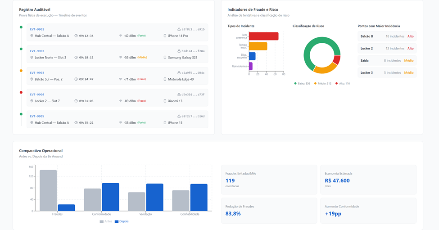Select the Locker 2 incidence row

tap(387, 49)
